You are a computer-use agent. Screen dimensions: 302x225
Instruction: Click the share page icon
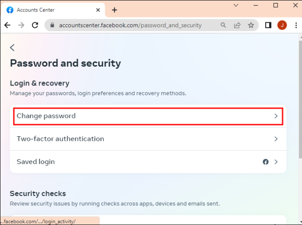pos(237,25)
